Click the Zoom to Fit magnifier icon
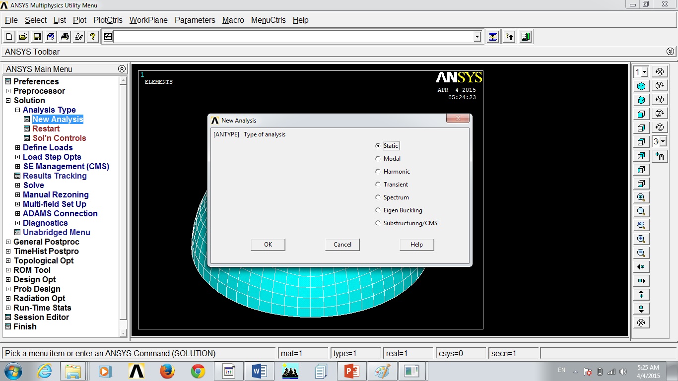The height and width of the screenshot is (381, 678). click(x=641, y=197)
